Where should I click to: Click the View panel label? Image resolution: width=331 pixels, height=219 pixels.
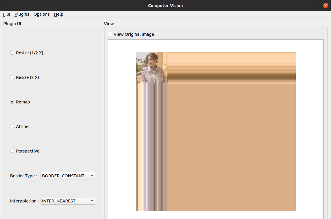coord(109,24)
